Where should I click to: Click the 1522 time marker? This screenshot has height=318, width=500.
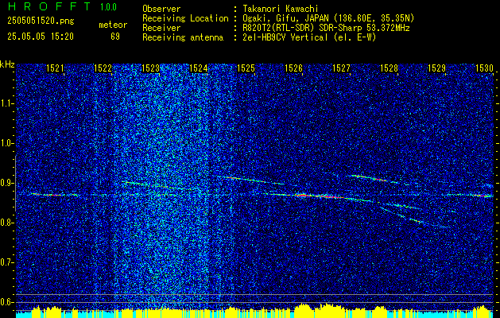pyautogui.click(x=103, y=68)
